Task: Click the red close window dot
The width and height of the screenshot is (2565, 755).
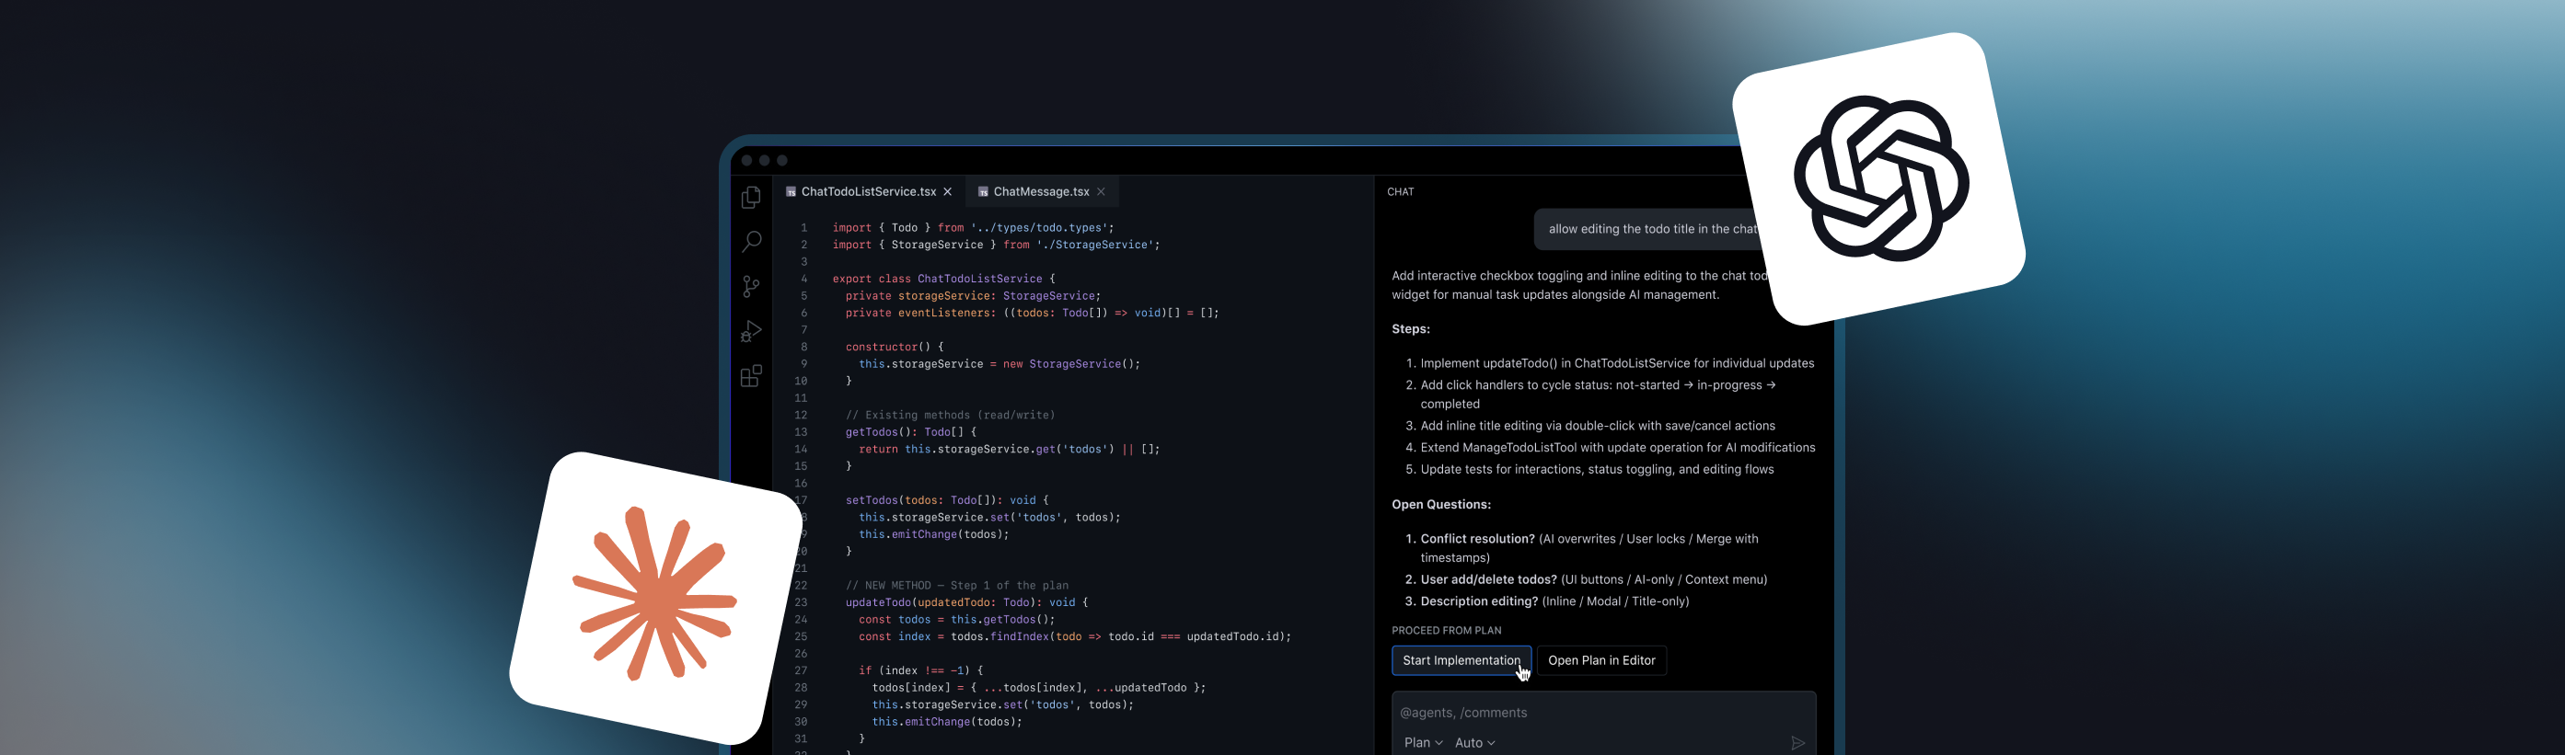Action: 746,160
